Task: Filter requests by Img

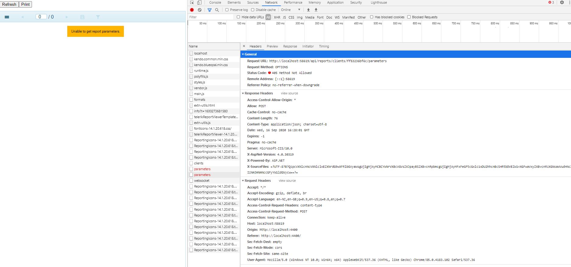Action: coord(300,17)
